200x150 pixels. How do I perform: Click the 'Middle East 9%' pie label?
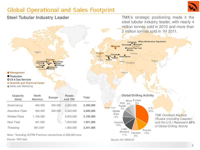point(116,114)
